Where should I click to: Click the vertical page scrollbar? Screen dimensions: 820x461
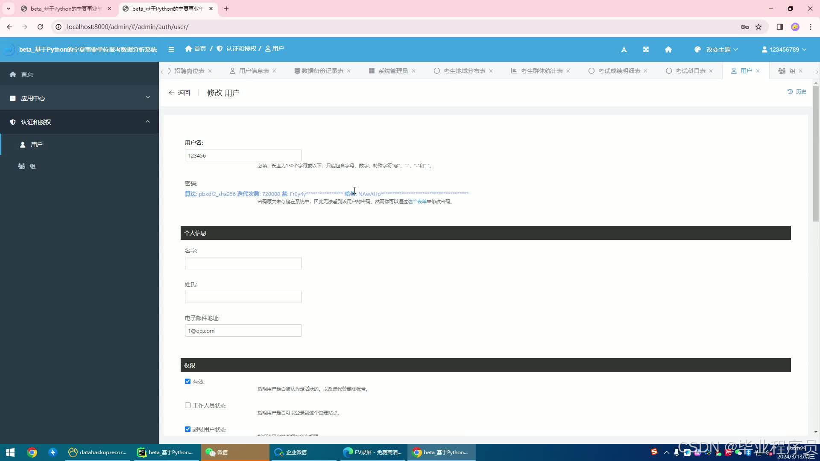click(816, 154)
